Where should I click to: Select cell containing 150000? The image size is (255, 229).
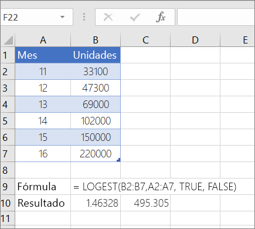(x=96, y=137)
